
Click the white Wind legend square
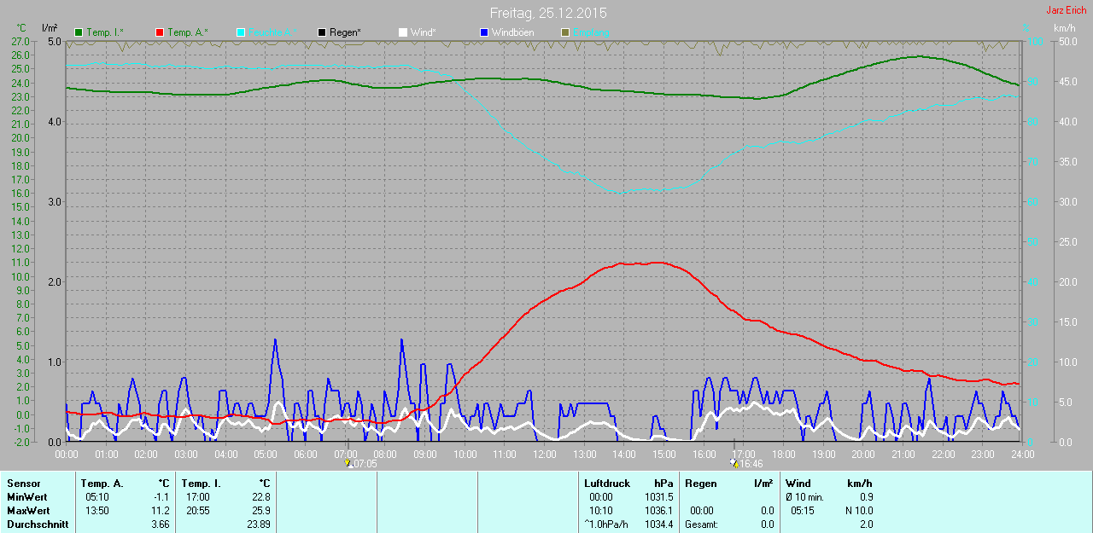pyautogui.click(x=403, y=32)
